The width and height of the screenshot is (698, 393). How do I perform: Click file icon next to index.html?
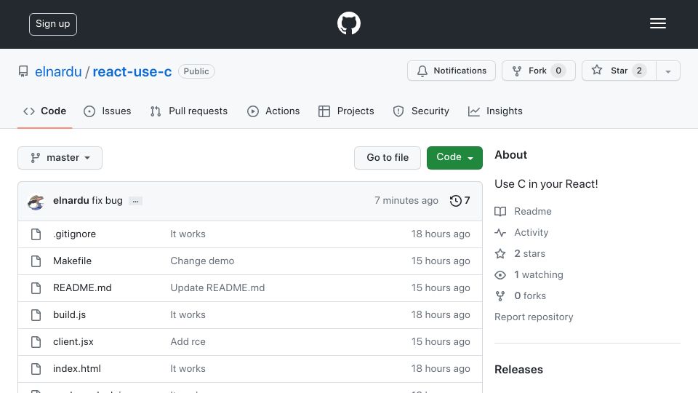click(x=36, y=369)
